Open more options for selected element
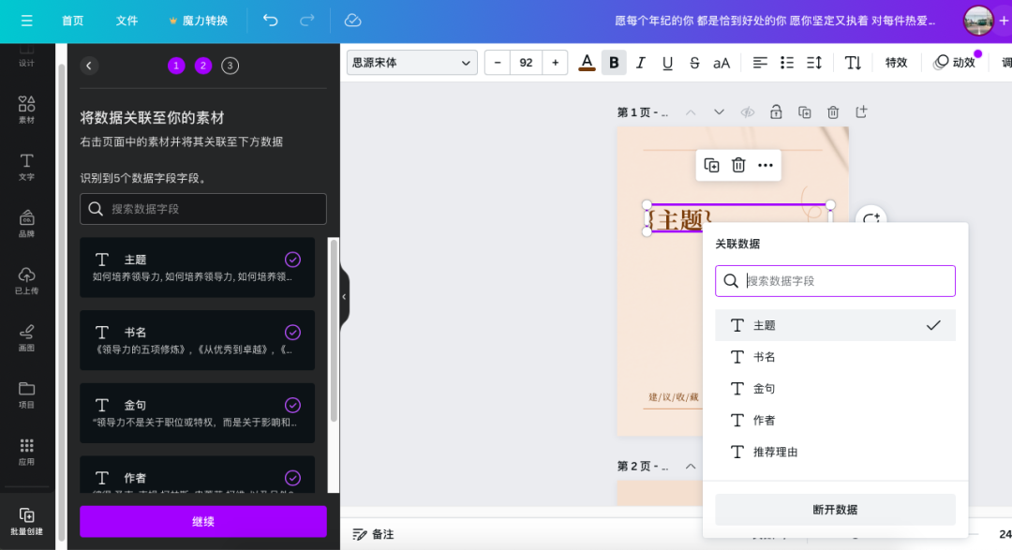1012x550 pixels. pos(766,165)
